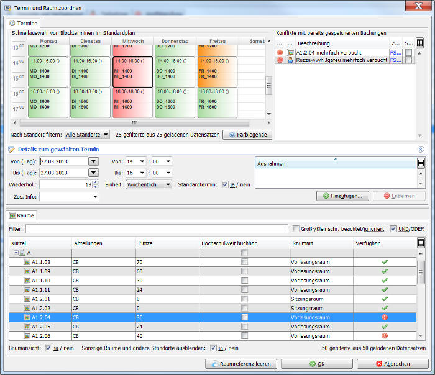Click the rooms list vertical scrollbar thumb
This screenshot has height=375, width=435.
click(421, 272)
